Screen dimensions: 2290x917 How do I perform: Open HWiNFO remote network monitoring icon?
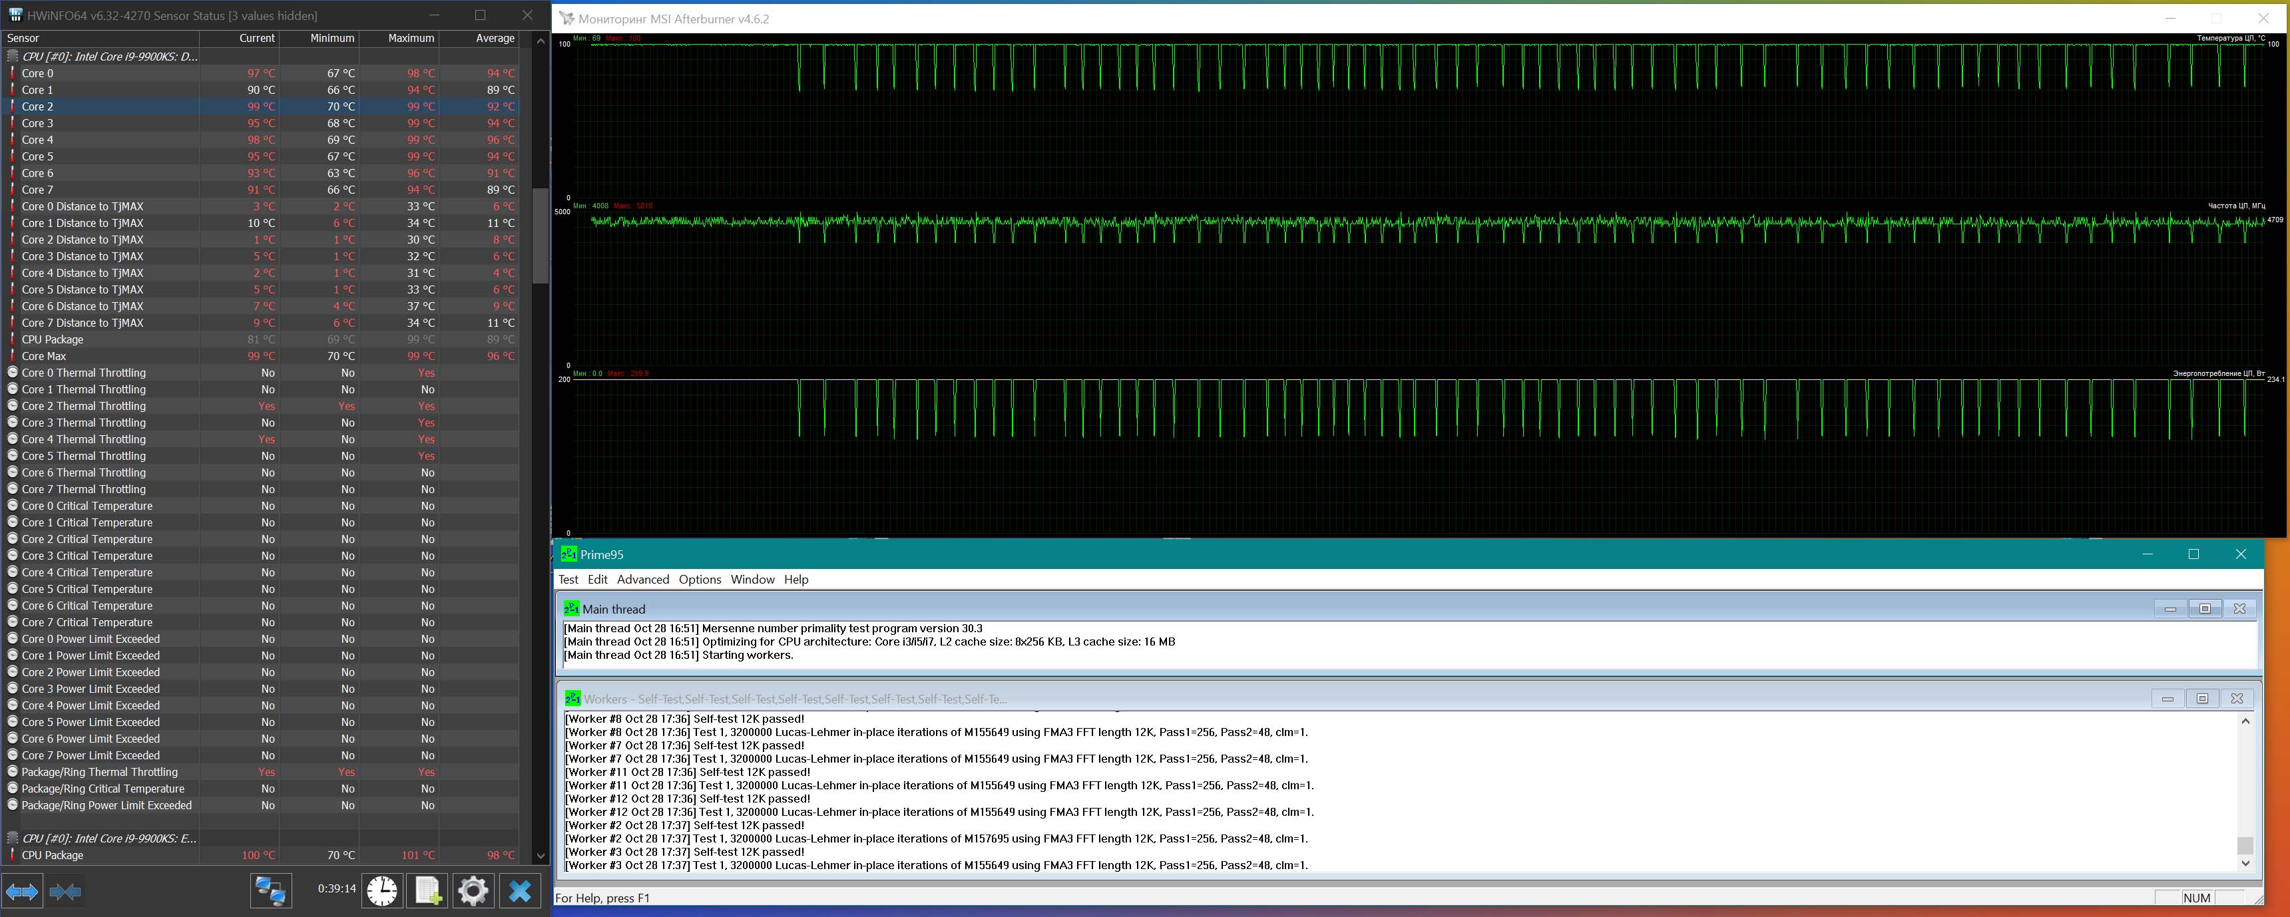[270, 890]
